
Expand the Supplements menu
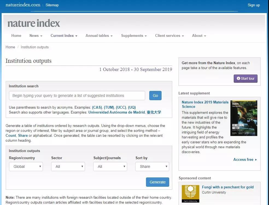tap(134, 36)
